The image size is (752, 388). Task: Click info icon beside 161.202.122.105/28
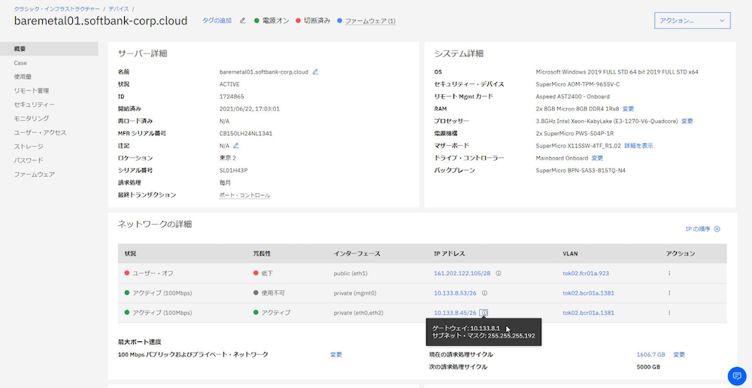[499, 273]
